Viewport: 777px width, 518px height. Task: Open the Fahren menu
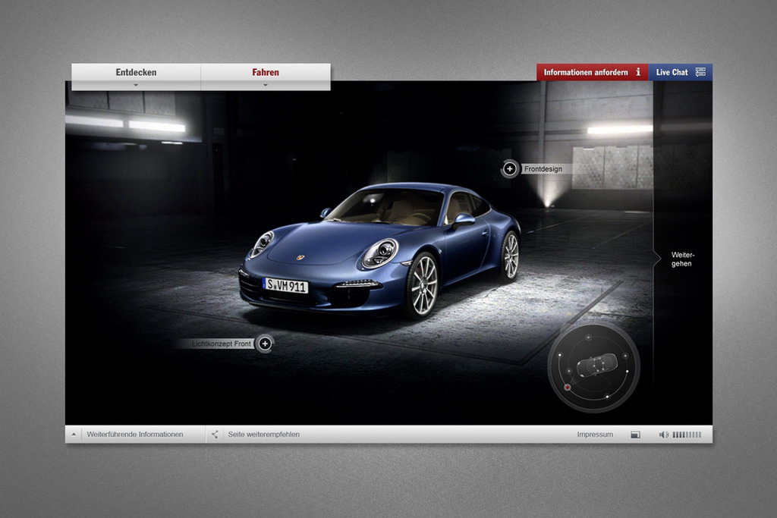click(266, 73)
